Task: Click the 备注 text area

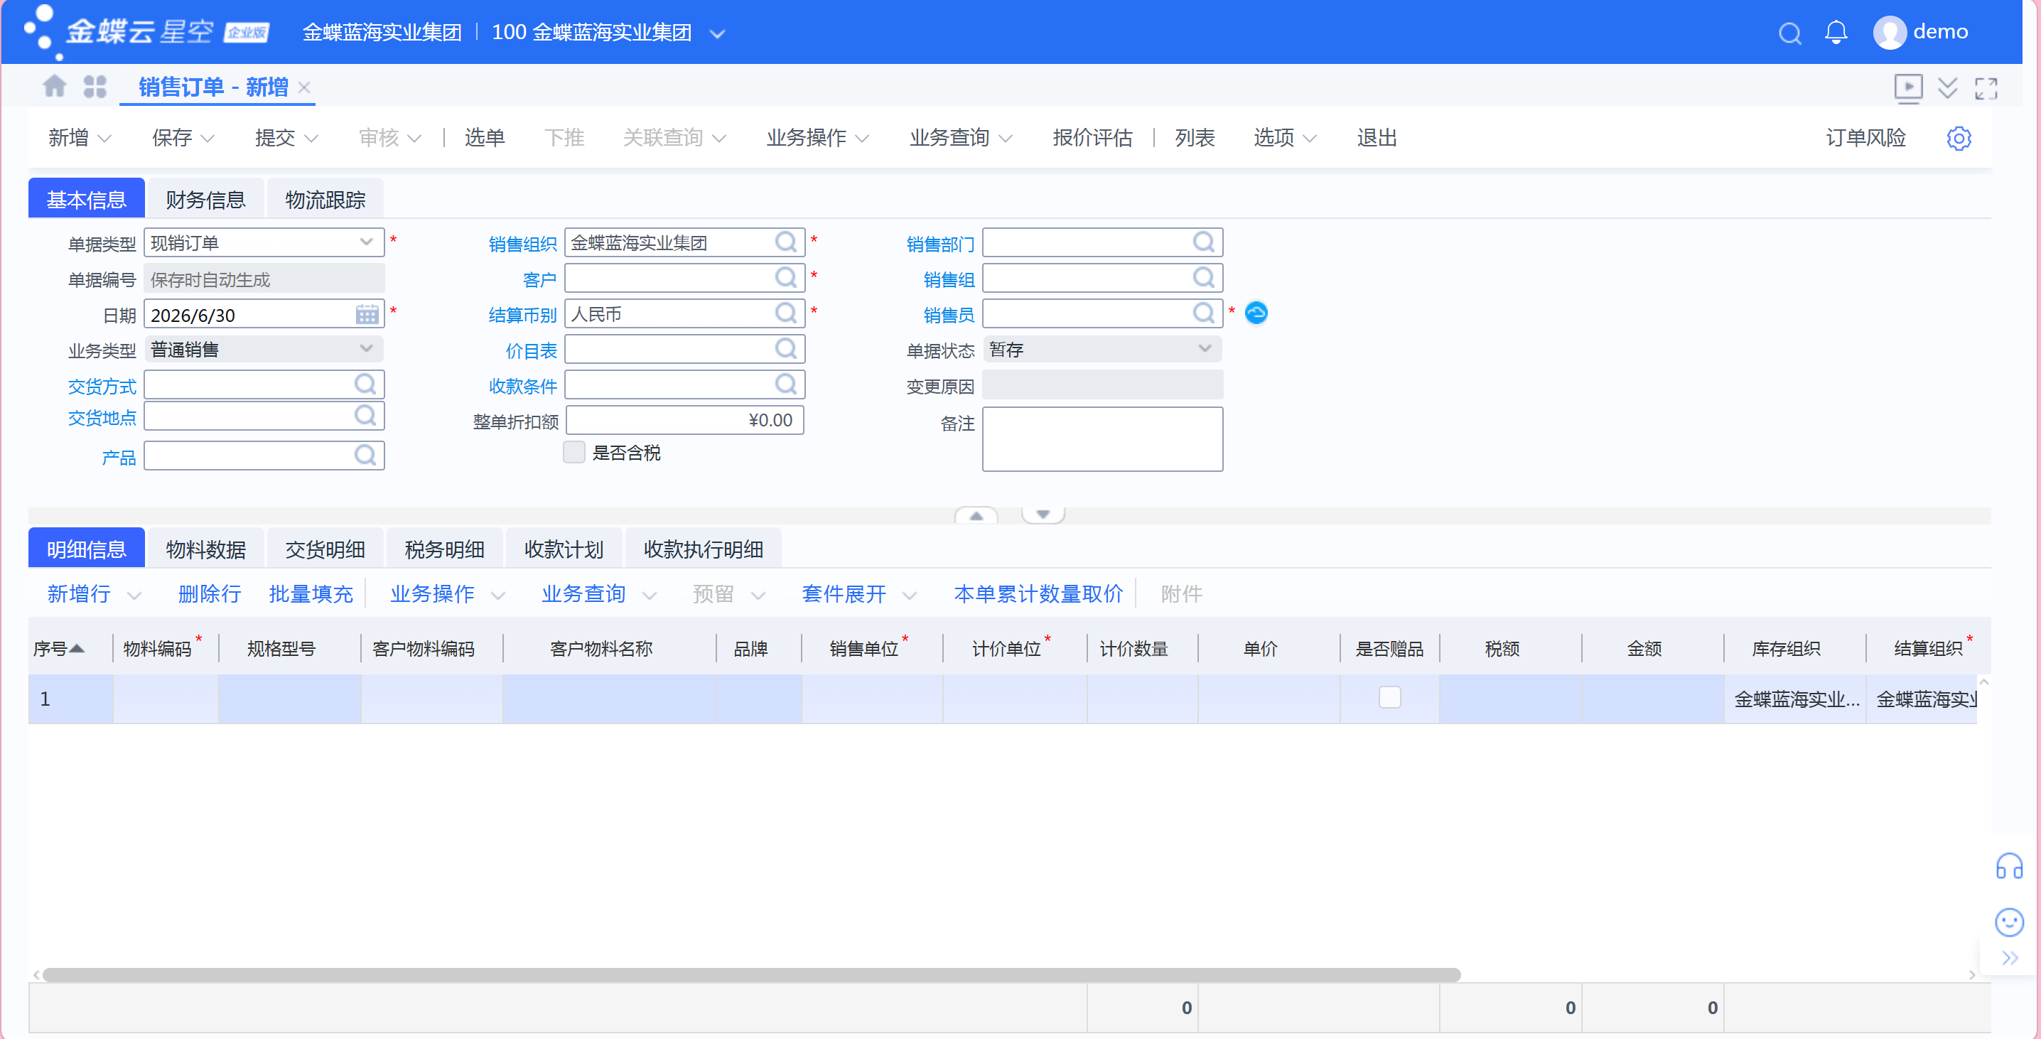Action: point(1102,439)
